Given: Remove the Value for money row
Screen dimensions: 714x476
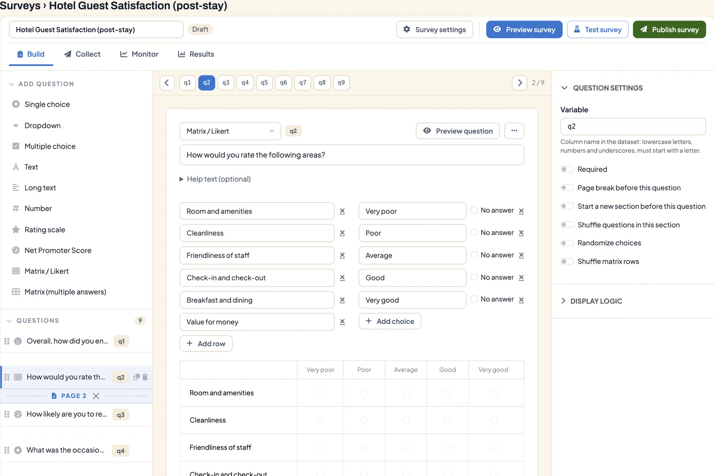Looking at the screenshot, I should tap(342, 322).
